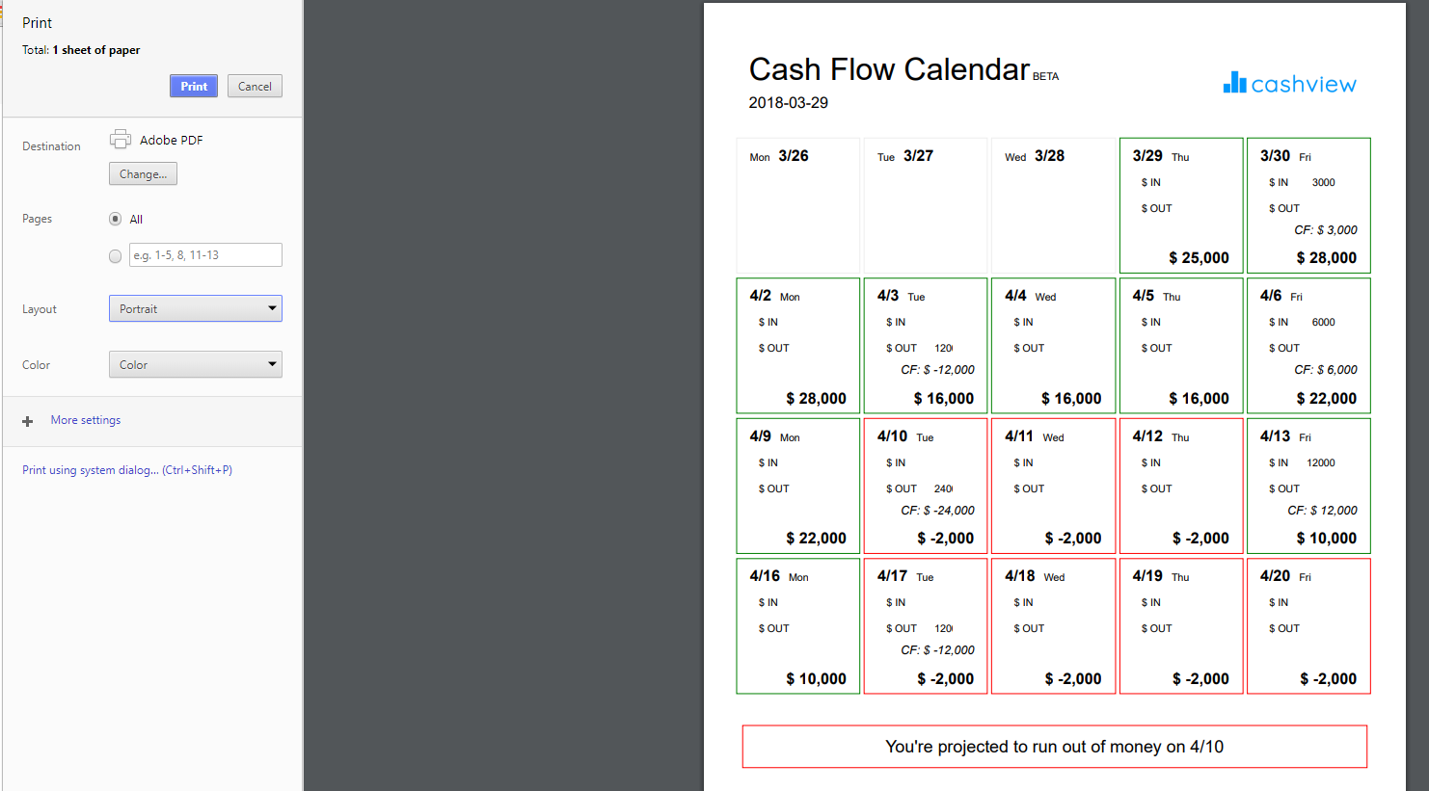
Task: Click the Adobe PDF printer icon
Action: tap(121, 139)
